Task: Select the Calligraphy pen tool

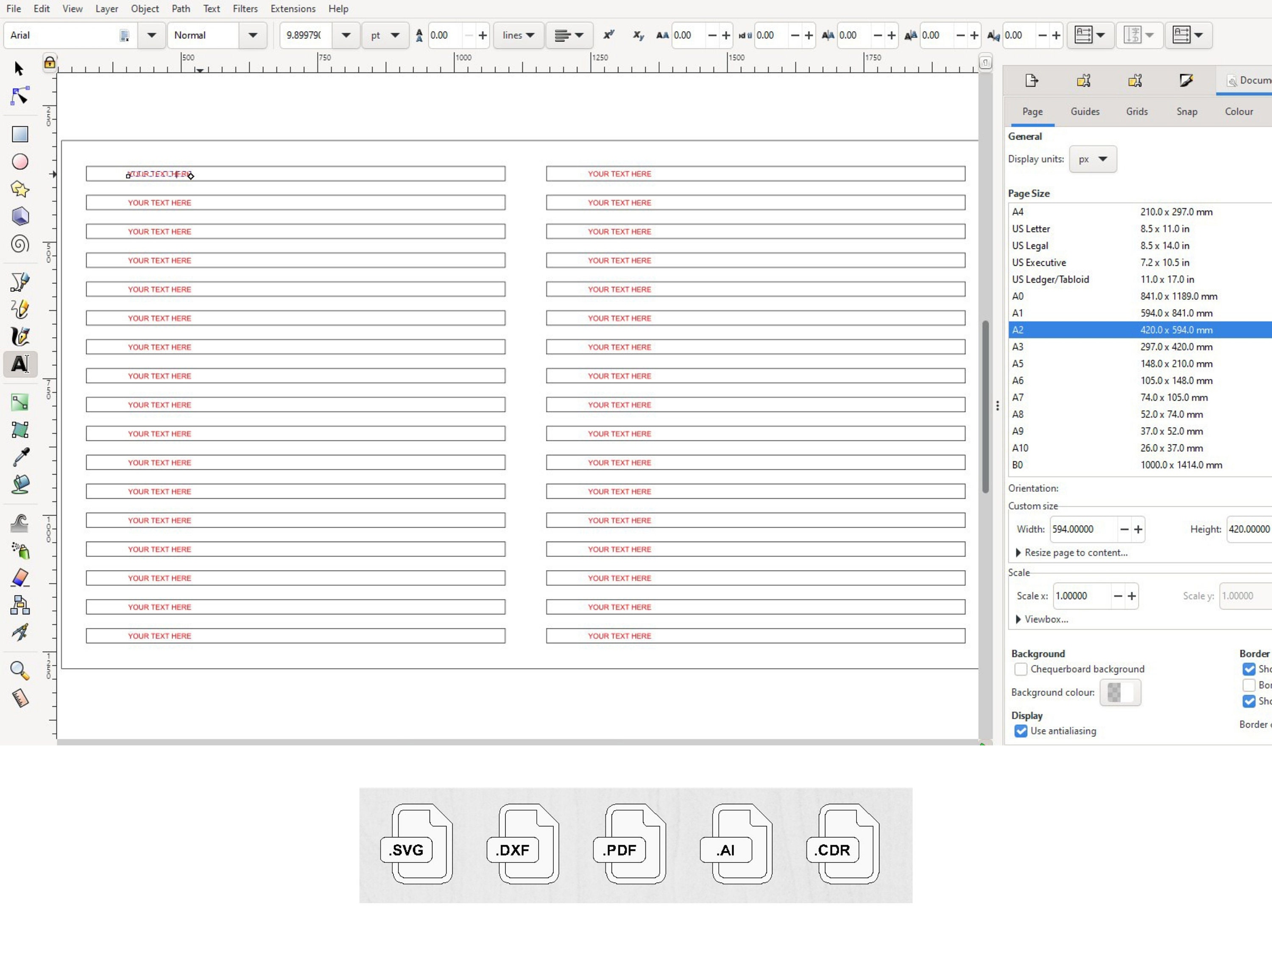Action: tap(20, 337)
